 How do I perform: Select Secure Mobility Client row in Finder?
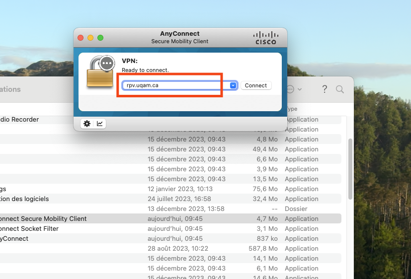point(170,218)
